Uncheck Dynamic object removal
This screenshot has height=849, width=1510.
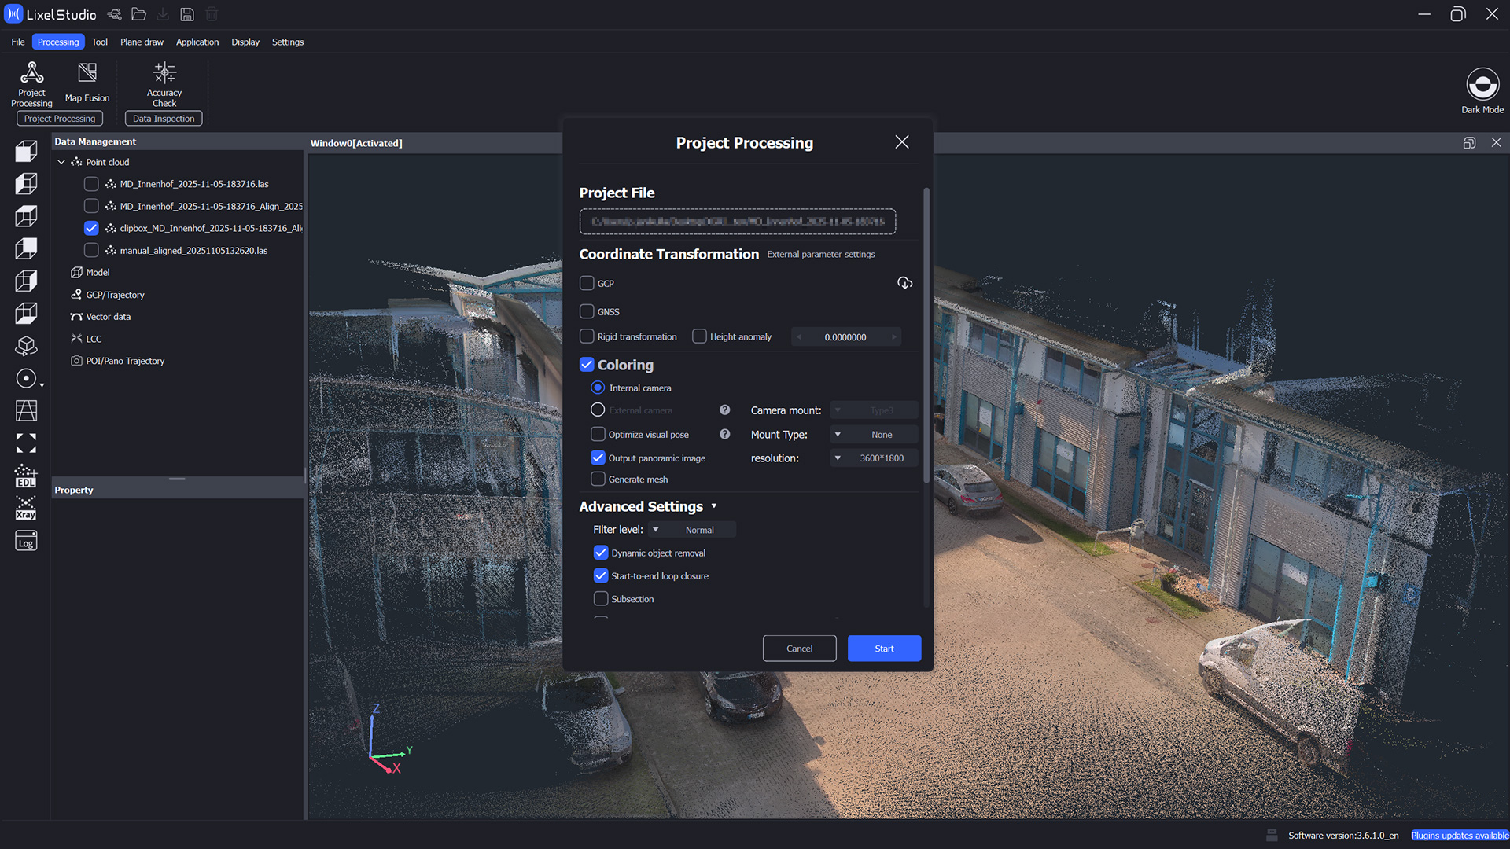pos(601,553)
